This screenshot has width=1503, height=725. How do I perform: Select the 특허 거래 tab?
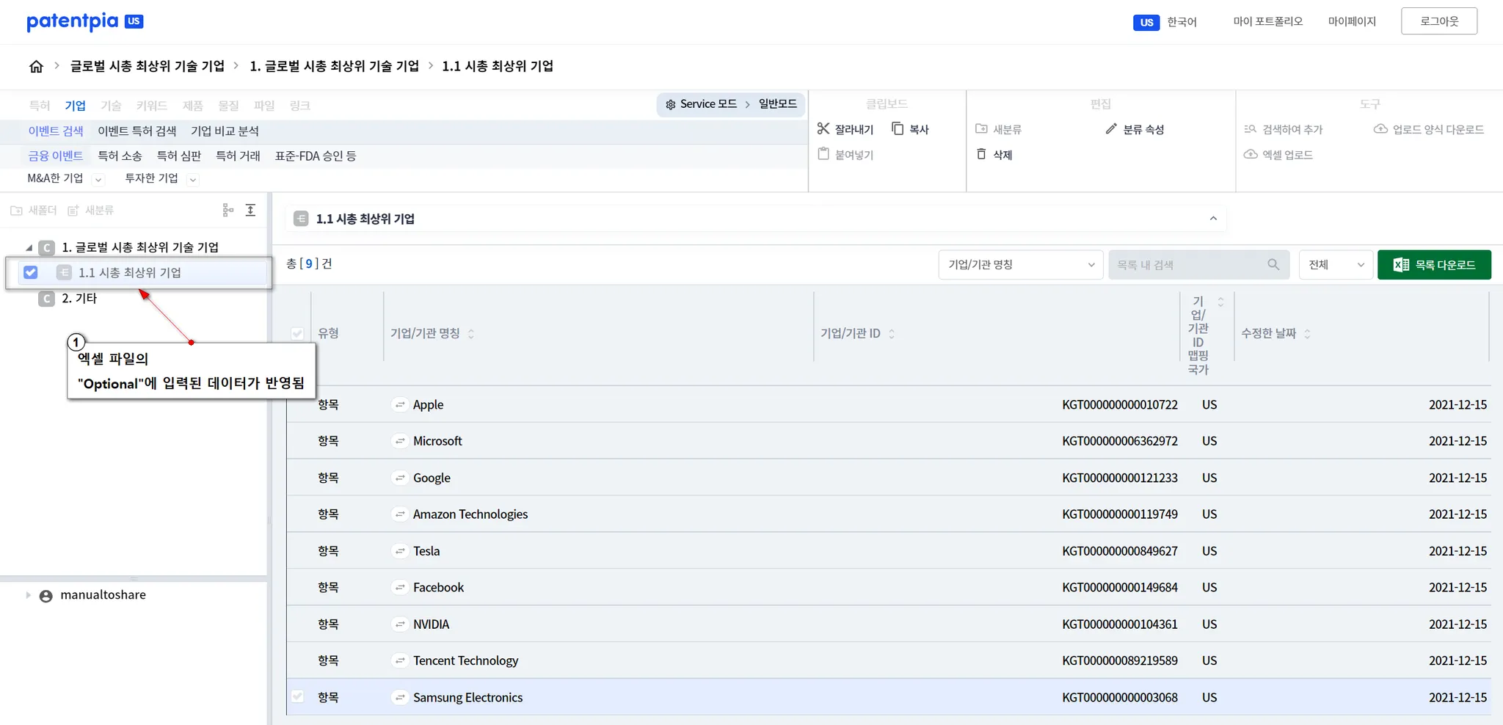pyautogui.click(x=238, y=156)
